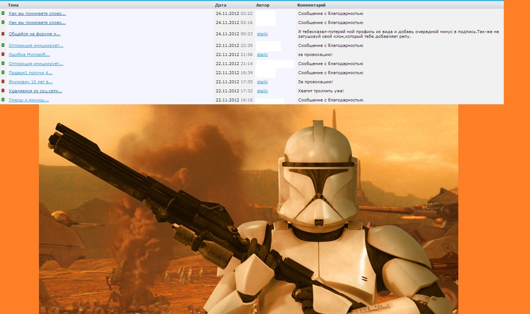
Task: Click 'Сообщение с благодарностью' in the 02:16 row
Action: coord(331,23)
